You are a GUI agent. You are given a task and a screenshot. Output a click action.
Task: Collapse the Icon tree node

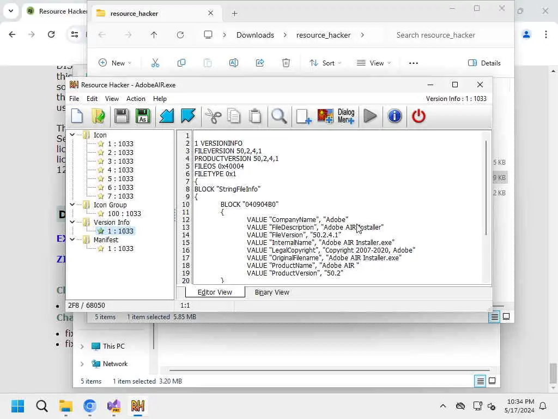[x=72, y=135]
